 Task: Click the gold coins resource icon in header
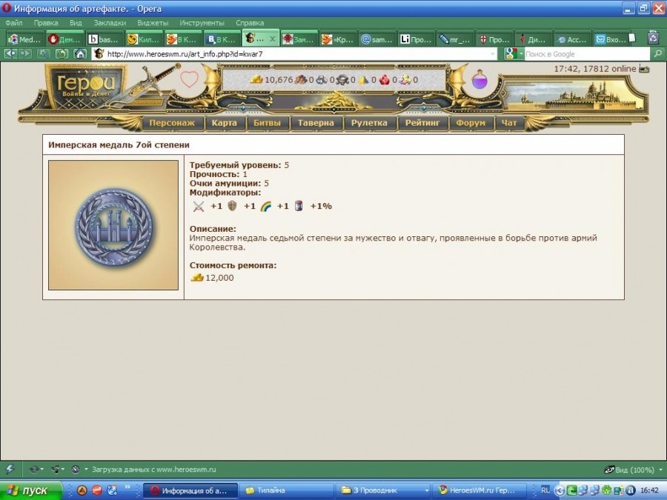(x=256, y=79)
